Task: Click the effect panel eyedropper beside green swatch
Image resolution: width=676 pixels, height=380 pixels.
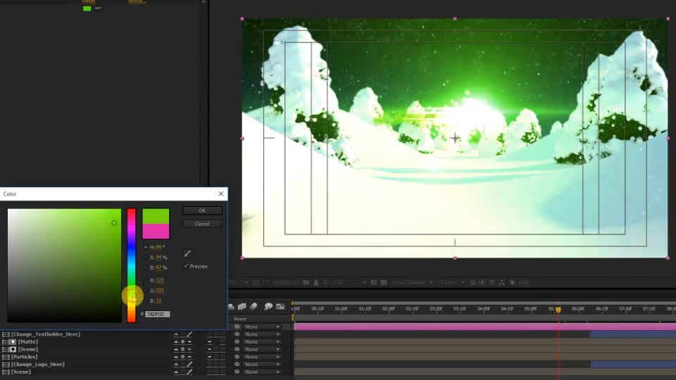Action: (x=99, y=8)
